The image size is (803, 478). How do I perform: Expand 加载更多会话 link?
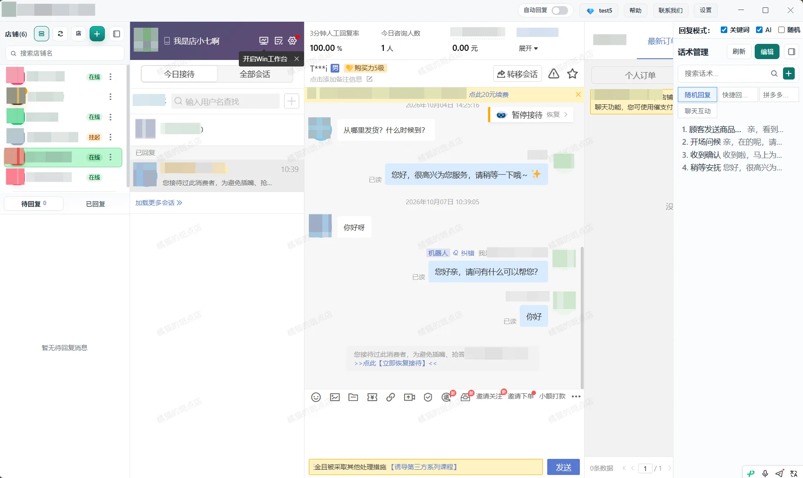[159, 203]
